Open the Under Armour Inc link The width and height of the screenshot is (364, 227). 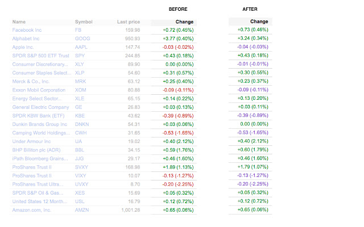[x=31, y=141]
